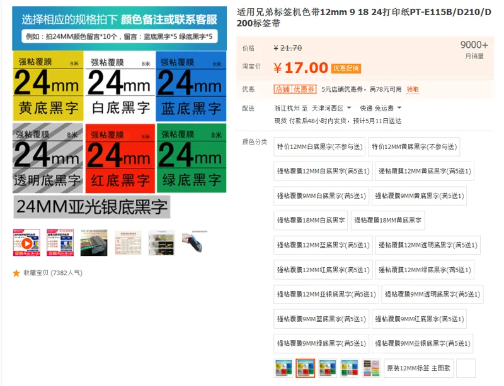Select option 强粘覆膜18MM白底黑字
This screenshot has width=504, height=386.
[x=311, y=221]
